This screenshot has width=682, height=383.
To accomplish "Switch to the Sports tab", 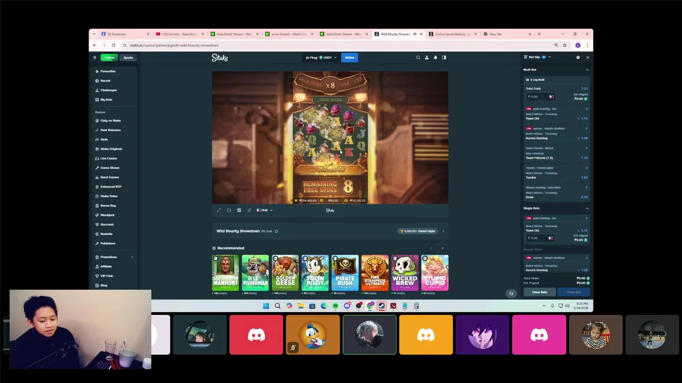I will (x=128, y=57).
